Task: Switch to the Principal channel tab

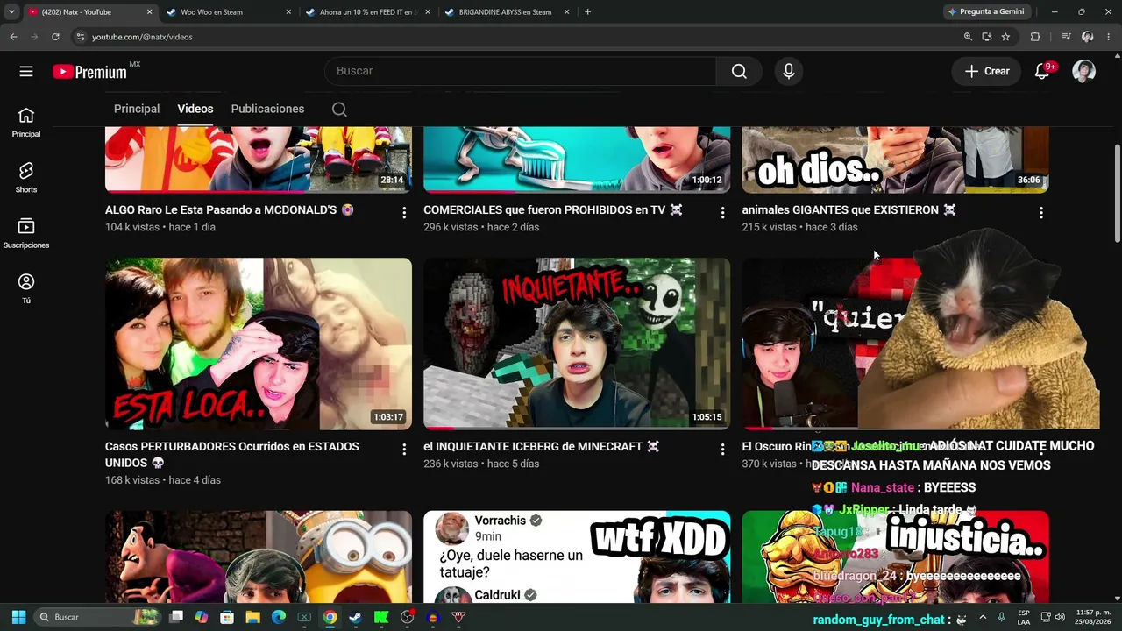Action: (137, 109)
